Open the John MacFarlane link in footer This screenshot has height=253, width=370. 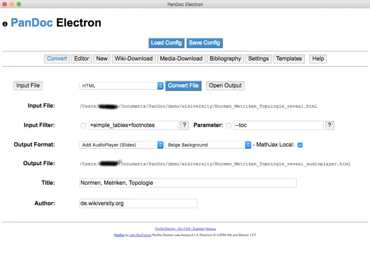pos(140,235)
